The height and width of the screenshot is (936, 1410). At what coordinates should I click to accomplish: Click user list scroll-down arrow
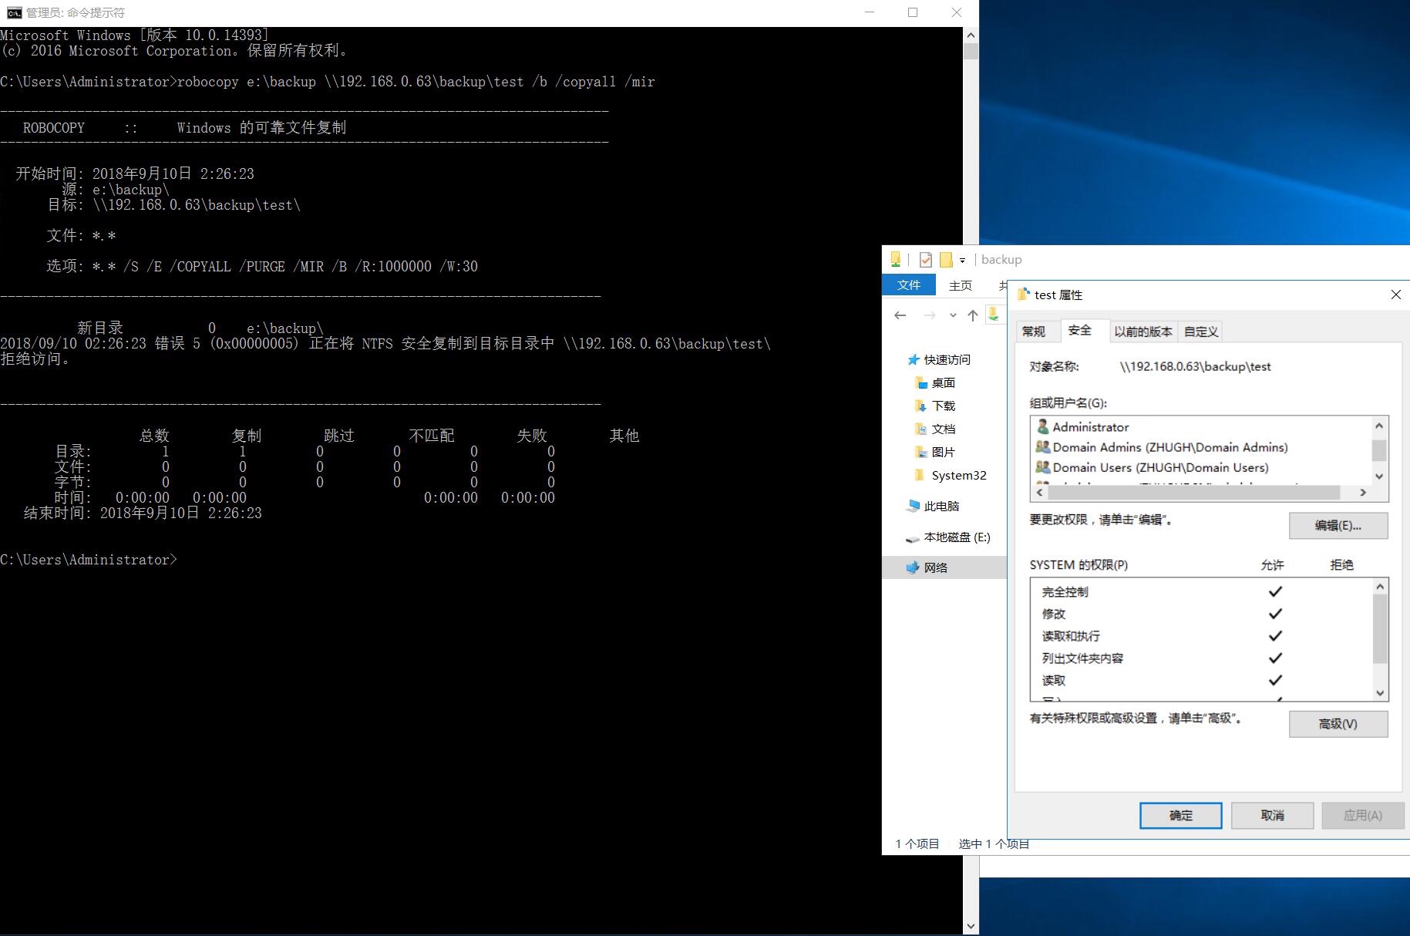(x=1379, y=476)
